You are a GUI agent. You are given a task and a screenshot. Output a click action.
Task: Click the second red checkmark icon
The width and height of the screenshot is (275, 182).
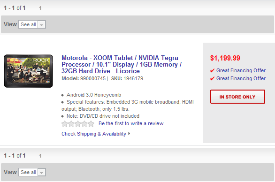212,78
